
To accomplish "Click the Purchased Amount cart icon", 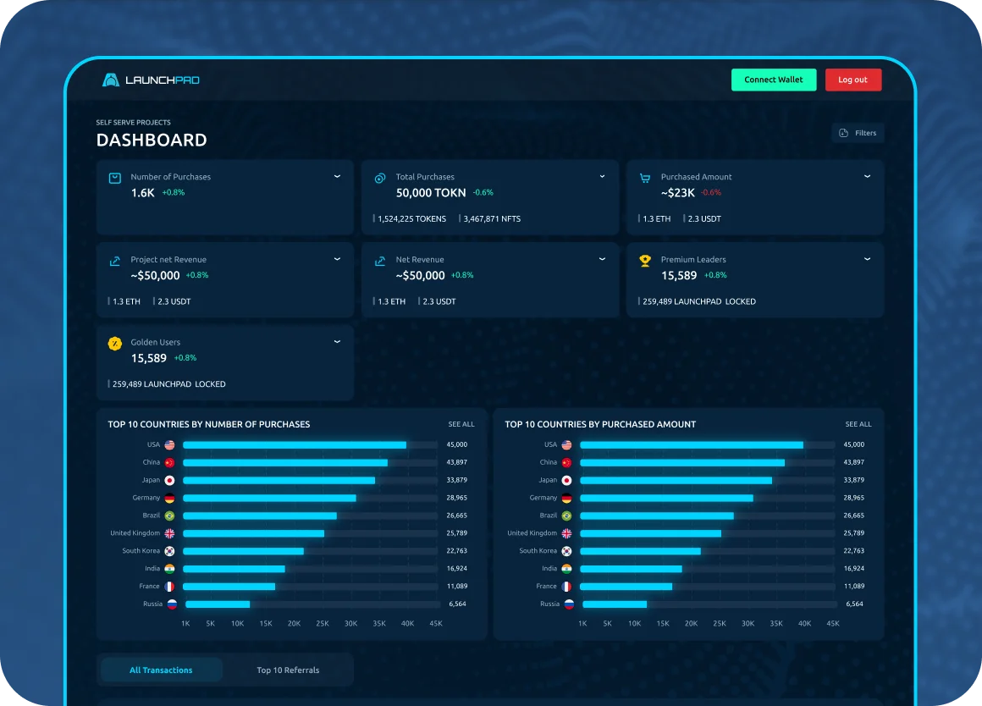I will coord(645,178).
